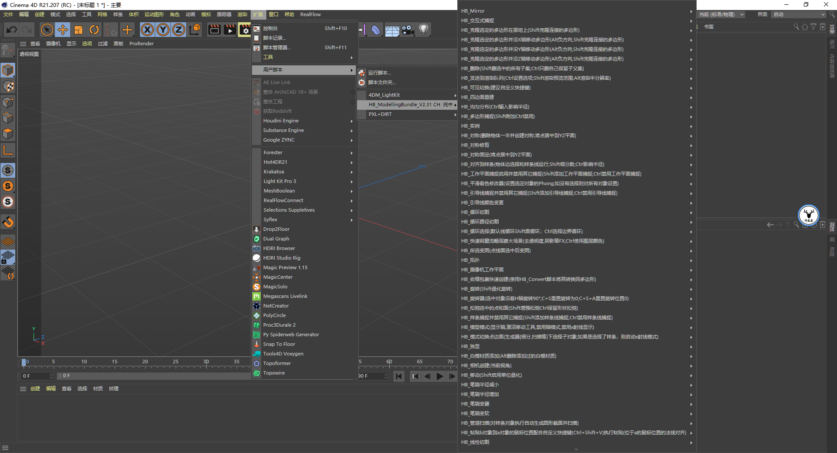Open the 渲染 menu
837x453 pixels.
point(242,14)
